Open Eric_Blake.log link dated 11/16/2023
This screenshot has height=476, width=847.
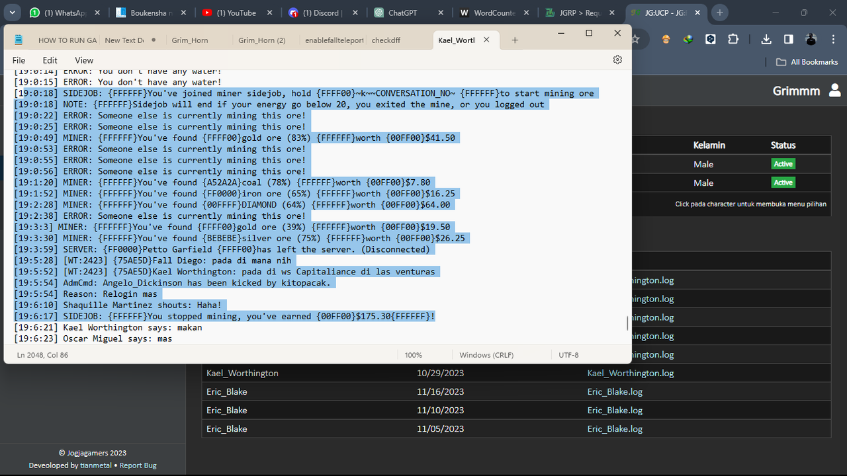pyautogui.click(x=615, y=391)
